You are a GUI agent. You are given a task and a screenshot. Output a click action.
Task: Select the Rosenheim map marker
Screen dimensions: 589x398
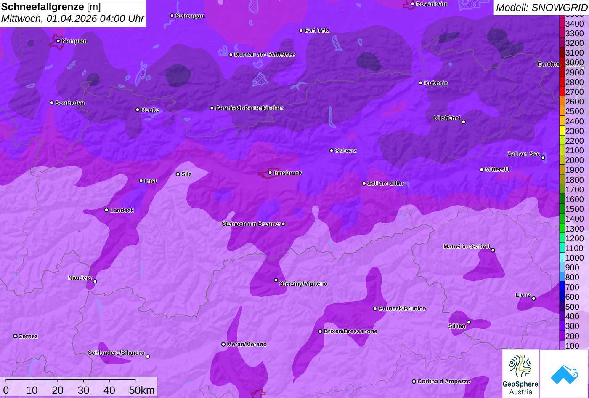(x=412, y=4)
